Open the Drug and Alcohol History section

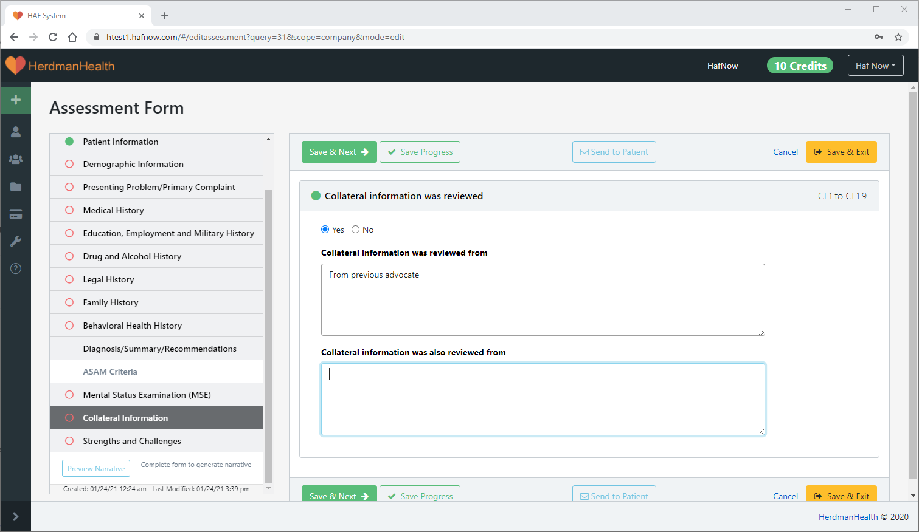[x=132, y=256]
